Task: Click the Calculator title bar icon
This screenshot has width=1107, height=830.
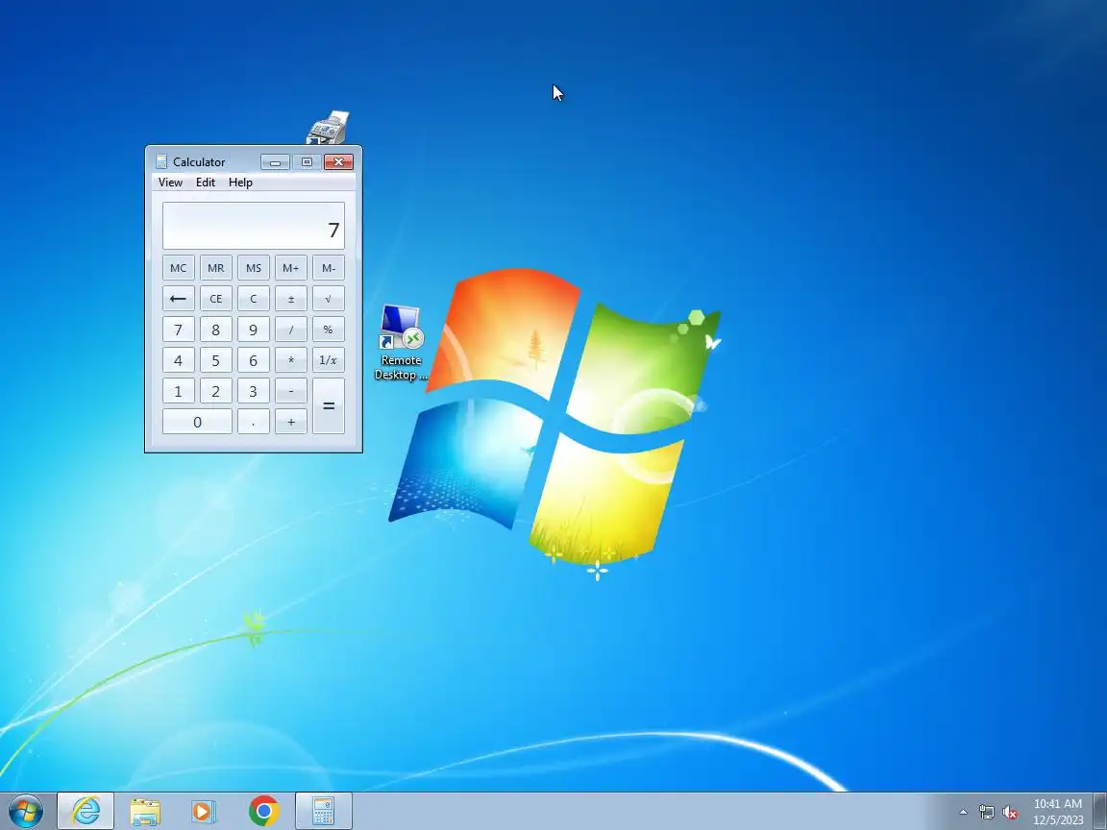Action: (161, 161)
